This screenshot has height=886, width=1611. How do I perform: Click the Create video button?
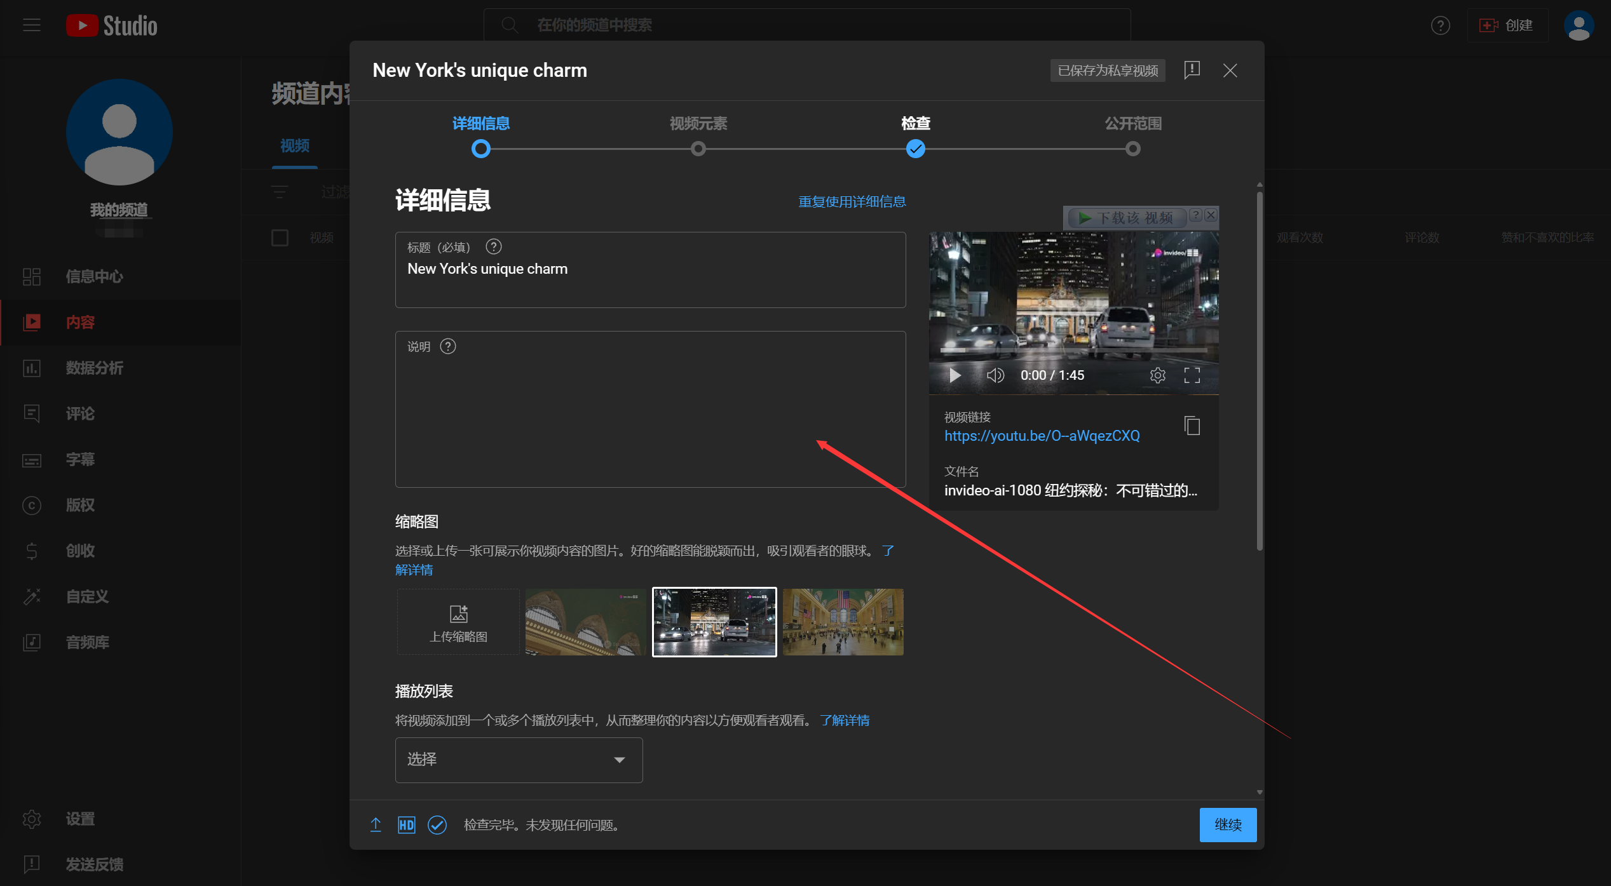click(1507, 25)
